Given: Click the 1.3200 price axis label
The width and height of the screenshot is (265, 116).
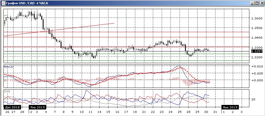Looking at the screenshot, I should [x=257, y=57].
